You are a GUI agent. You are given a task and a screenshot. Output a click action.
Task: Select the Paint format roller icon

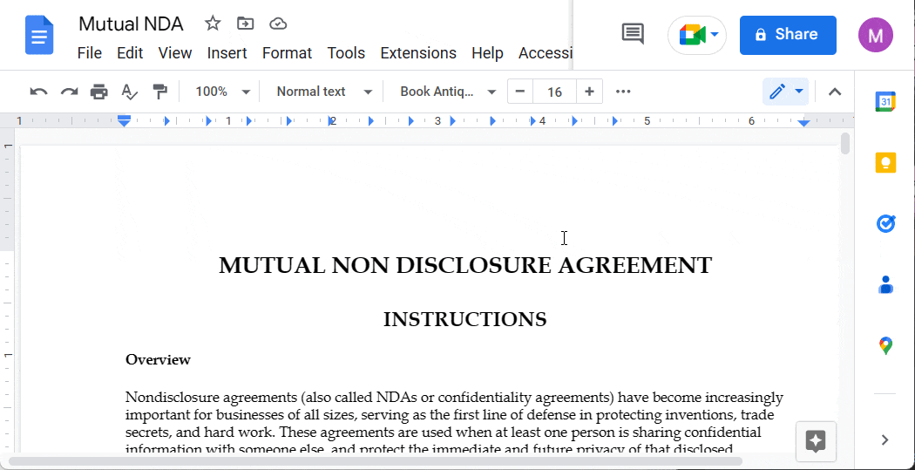(x=159, y=92)
